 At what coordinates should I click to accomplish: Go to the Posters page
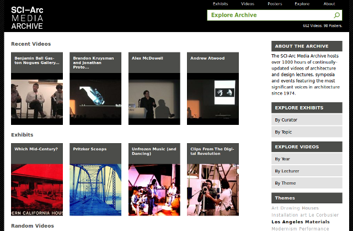tap(275, 4)
